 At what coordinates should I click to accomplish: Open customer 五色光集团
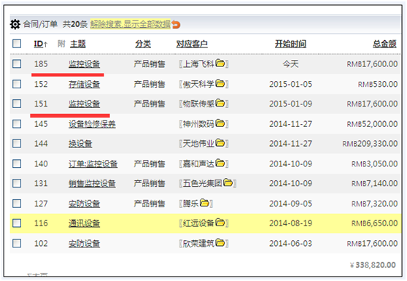click(x=203, y=184)
